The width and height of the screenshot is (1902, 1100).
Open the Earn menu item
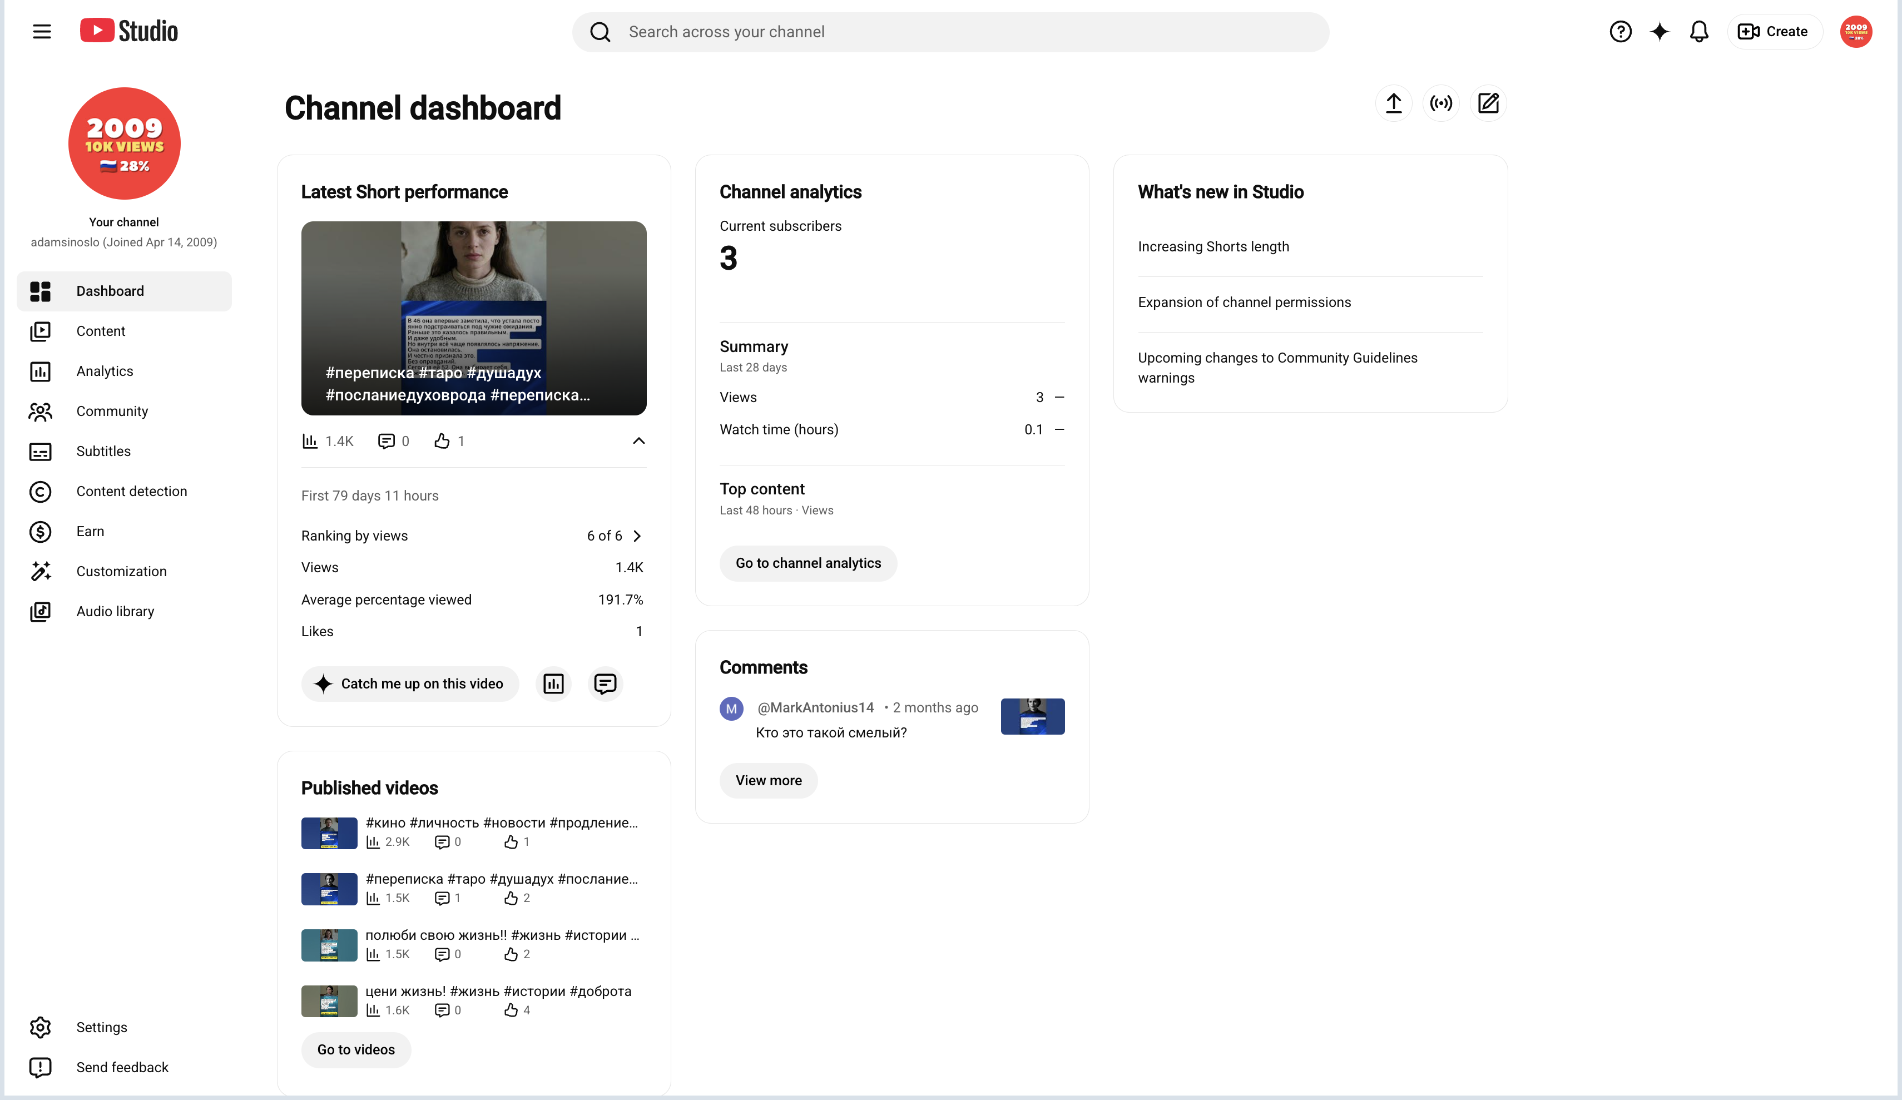click(x=125, y=532)
